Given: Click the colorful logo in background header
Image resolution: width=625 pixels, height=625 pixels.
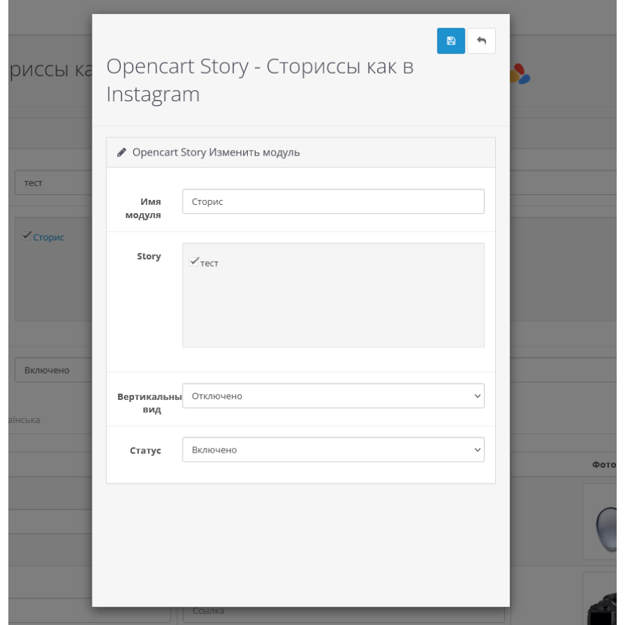Looking at the screenshot, I should click(519, 74).
